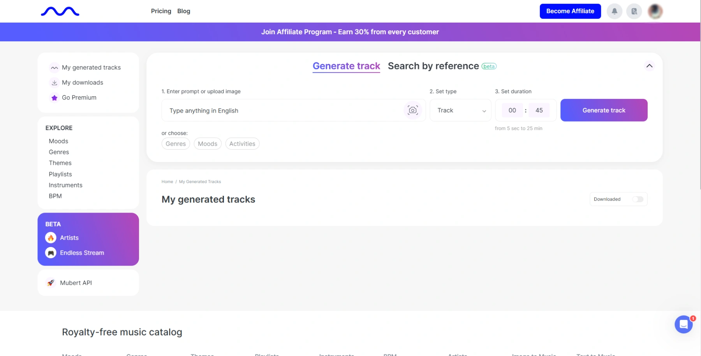Click the Mubert API rocket icon
Viewport: 701px width, 356px height.
click(51, 283)
